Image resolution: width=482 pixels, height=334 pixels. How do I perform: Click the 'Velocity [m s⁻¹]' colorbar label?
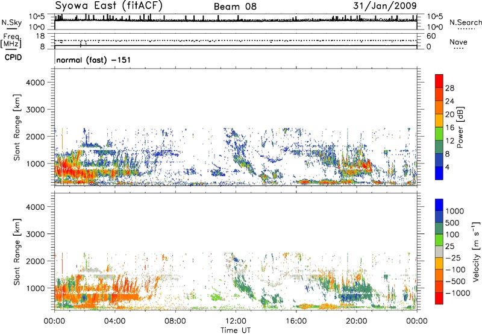point(476,251)
